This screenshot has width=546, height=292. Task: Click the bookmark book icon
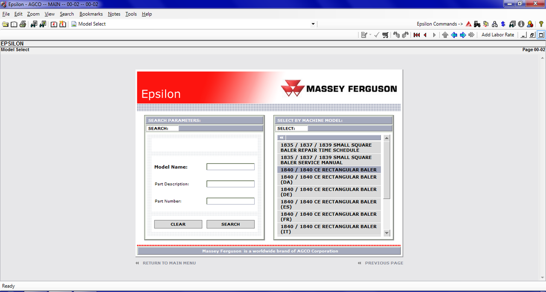[54, 24]
